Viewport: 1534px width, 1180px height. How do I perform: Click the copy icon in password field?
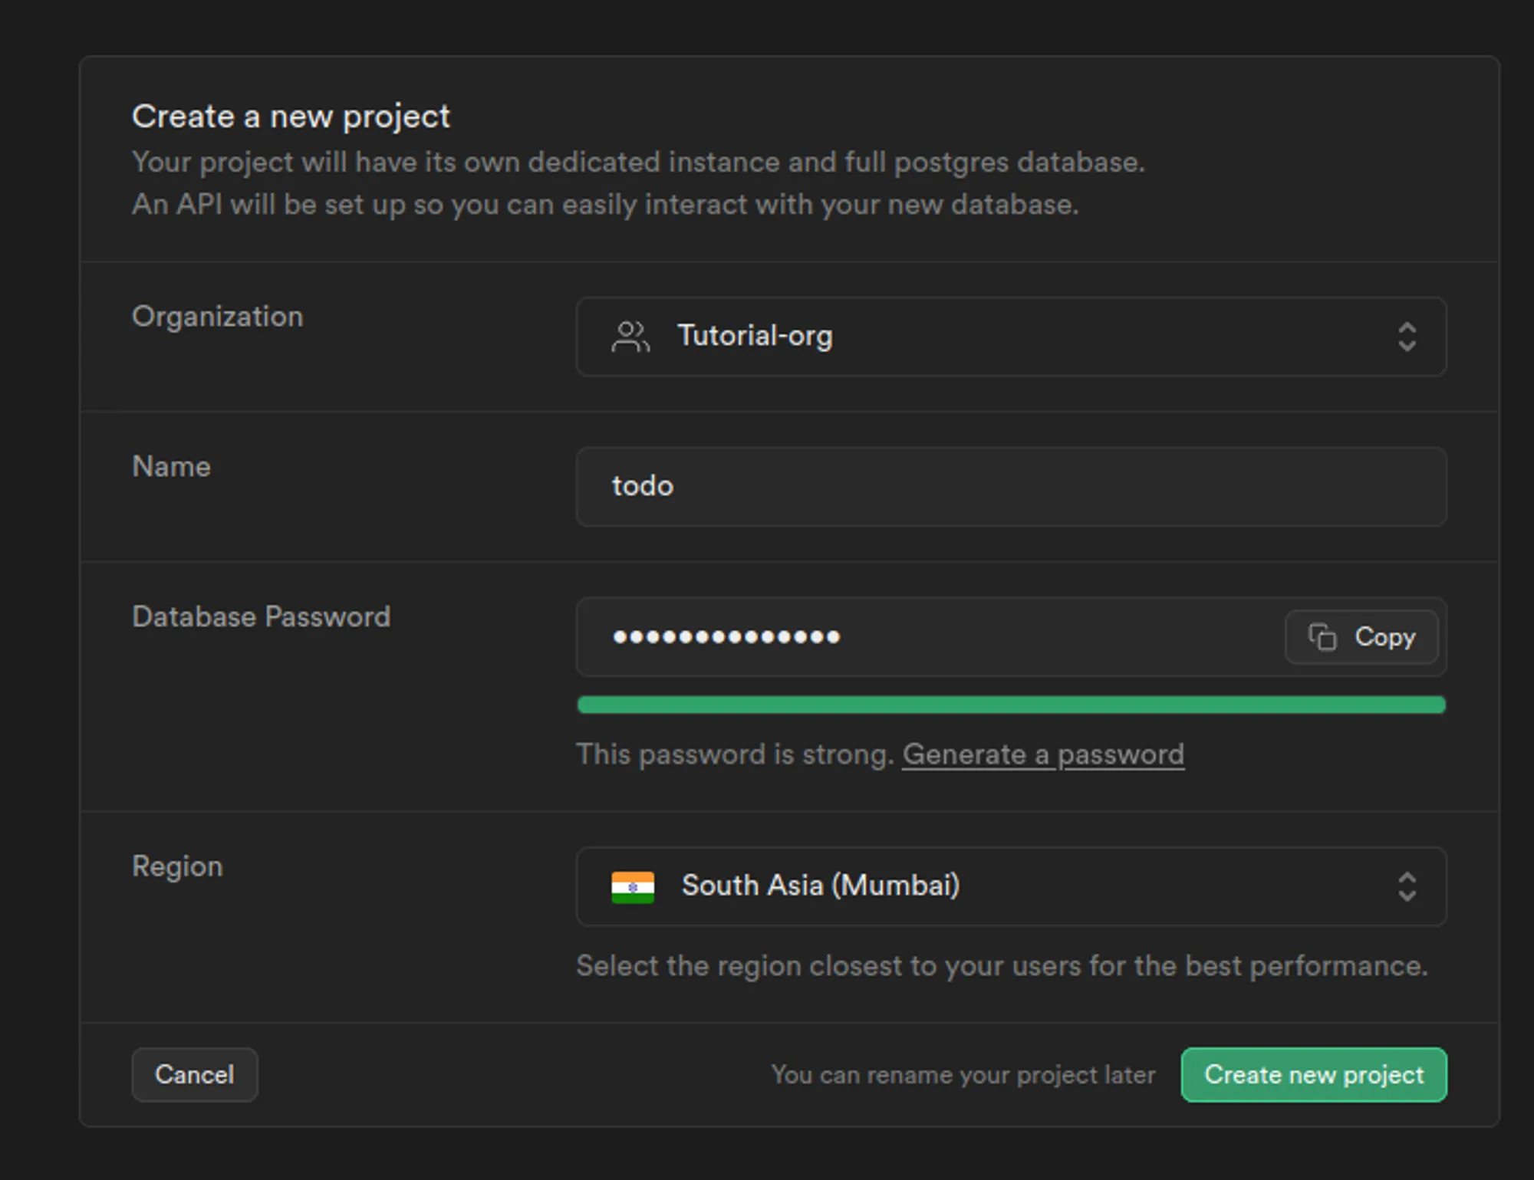coord(1322,636)
